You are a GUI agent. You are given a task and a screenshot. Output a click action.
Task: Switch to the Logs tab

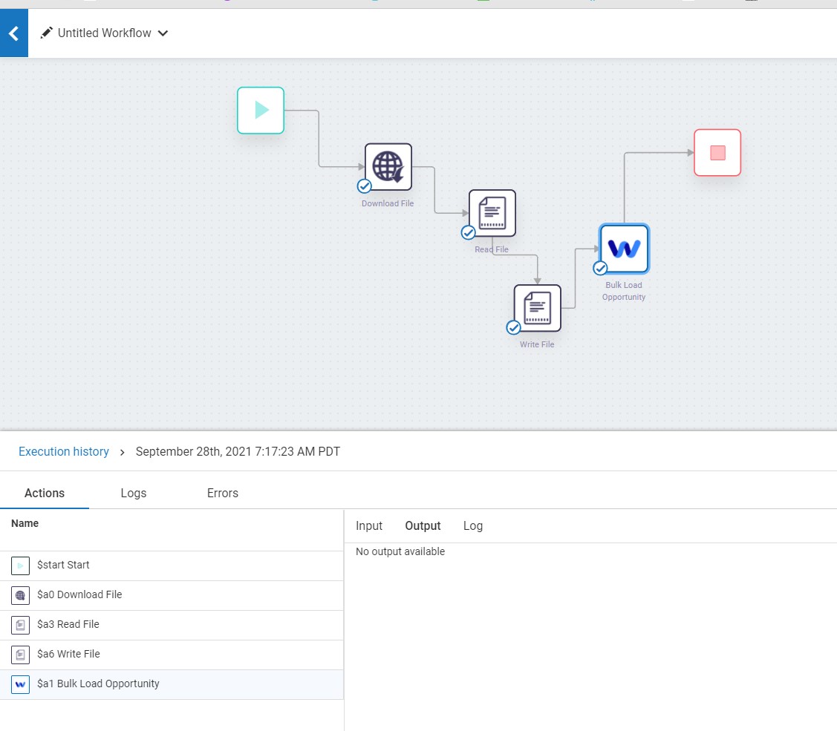coord(134,493)
